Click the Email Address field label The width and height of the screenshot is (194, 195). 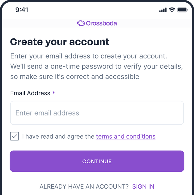point(30,93)
